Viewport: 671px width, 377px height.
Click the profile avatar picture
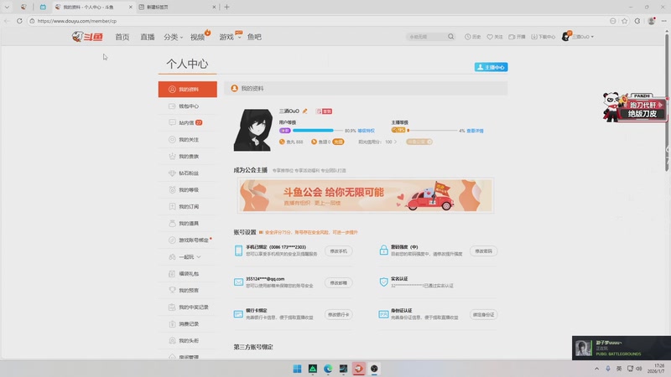[253, 130]
